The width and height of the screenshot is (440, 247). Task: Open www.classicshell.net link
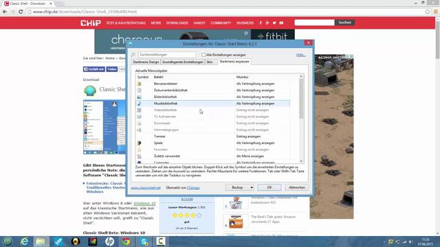[x=146, y=187]
